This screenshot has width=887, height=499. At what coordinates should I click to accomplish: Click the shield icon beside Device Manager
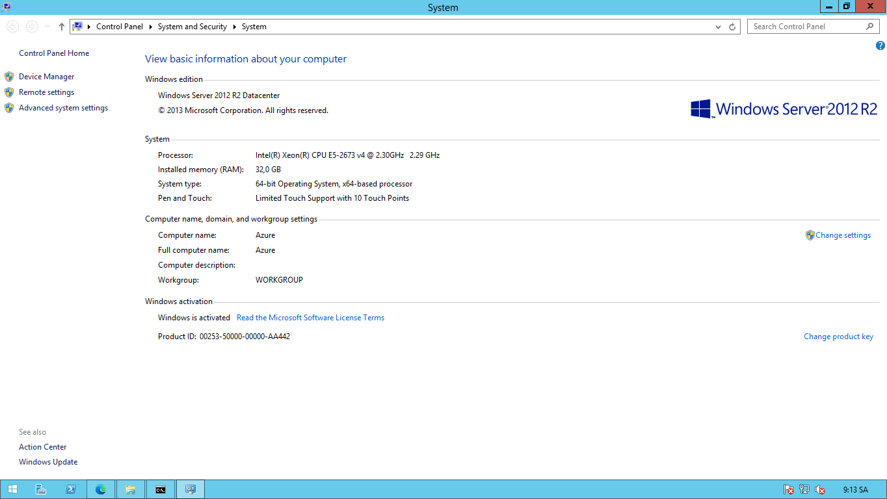[9, 77]
